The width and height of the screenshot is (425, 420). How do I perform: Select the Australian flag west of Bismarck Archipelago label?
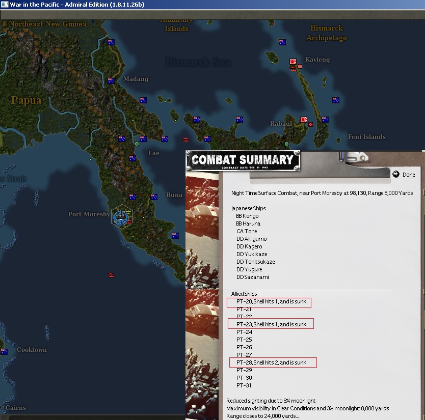point(282,42)
